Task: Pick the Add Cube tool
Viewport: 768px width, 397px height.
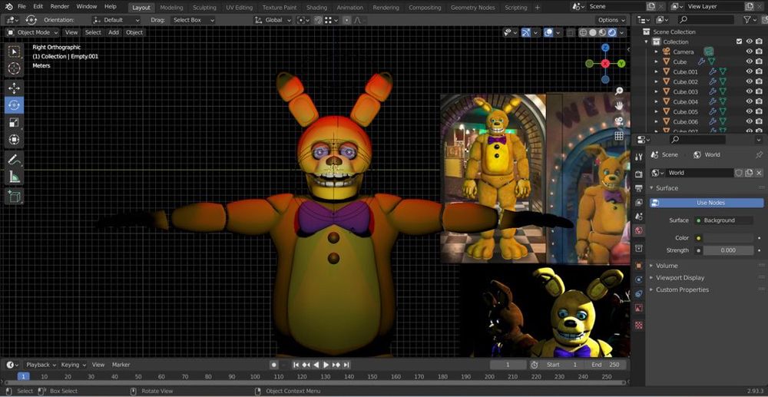Action: [x=14, y=197]
